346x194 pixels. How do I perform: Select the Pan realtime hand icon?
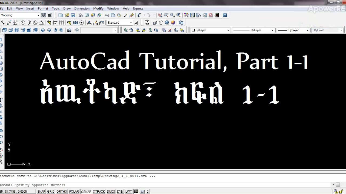coord(160,15)
